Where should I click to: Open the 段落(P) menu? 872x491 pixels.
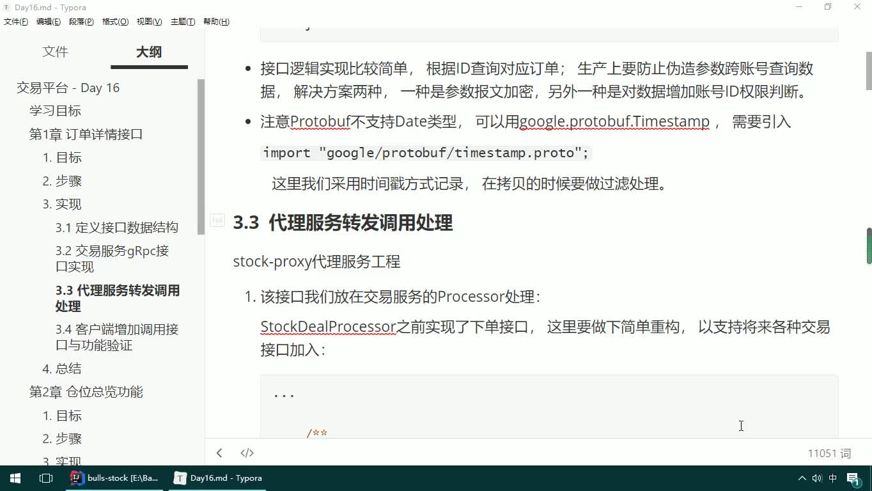pos(81,22)
